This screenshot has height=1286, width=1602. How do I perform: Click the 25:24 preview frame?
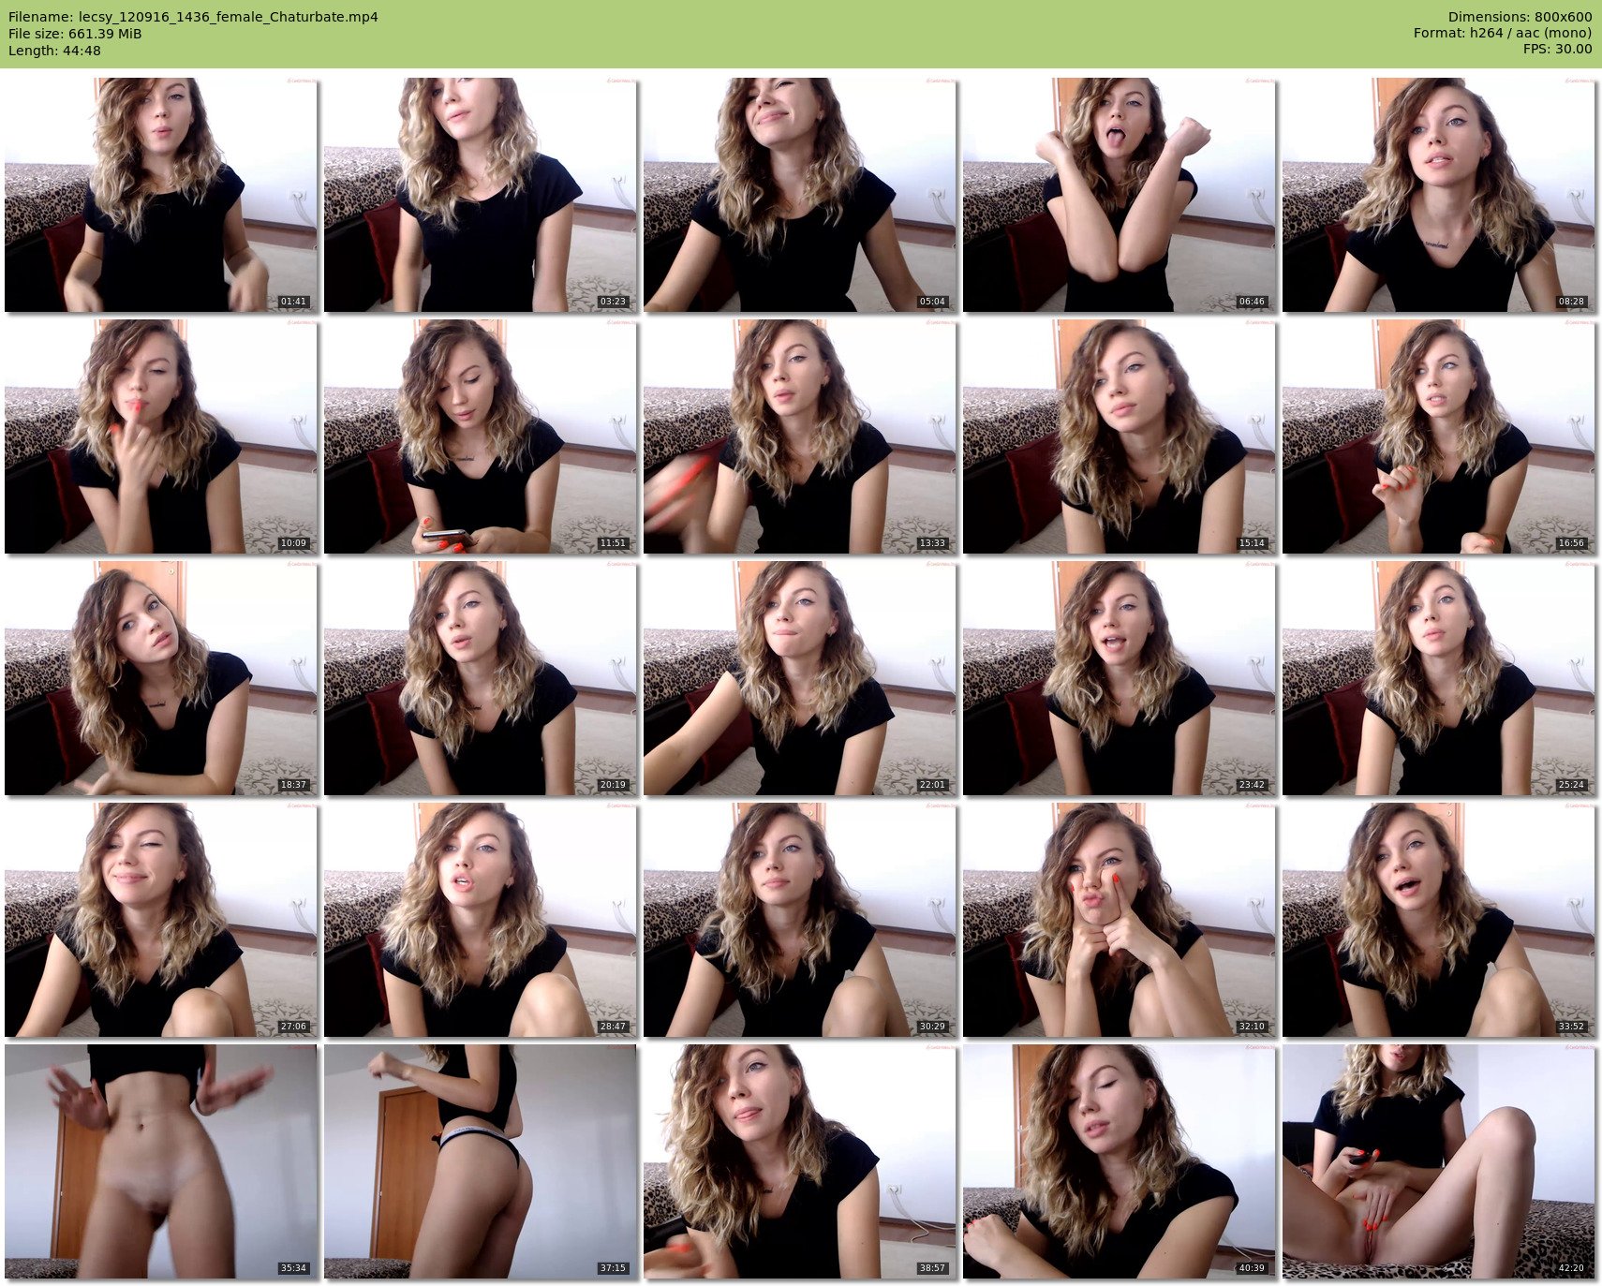tap(1439, 678)
